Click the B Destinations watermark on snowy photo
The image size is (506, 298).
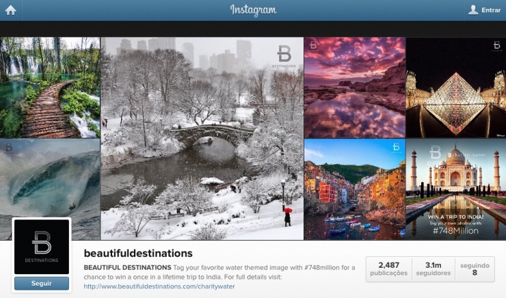[x=284, y=57]
